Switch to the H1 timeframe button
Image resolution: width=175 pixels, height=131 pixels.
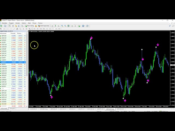pyautogui.click(x=47, y=29)
